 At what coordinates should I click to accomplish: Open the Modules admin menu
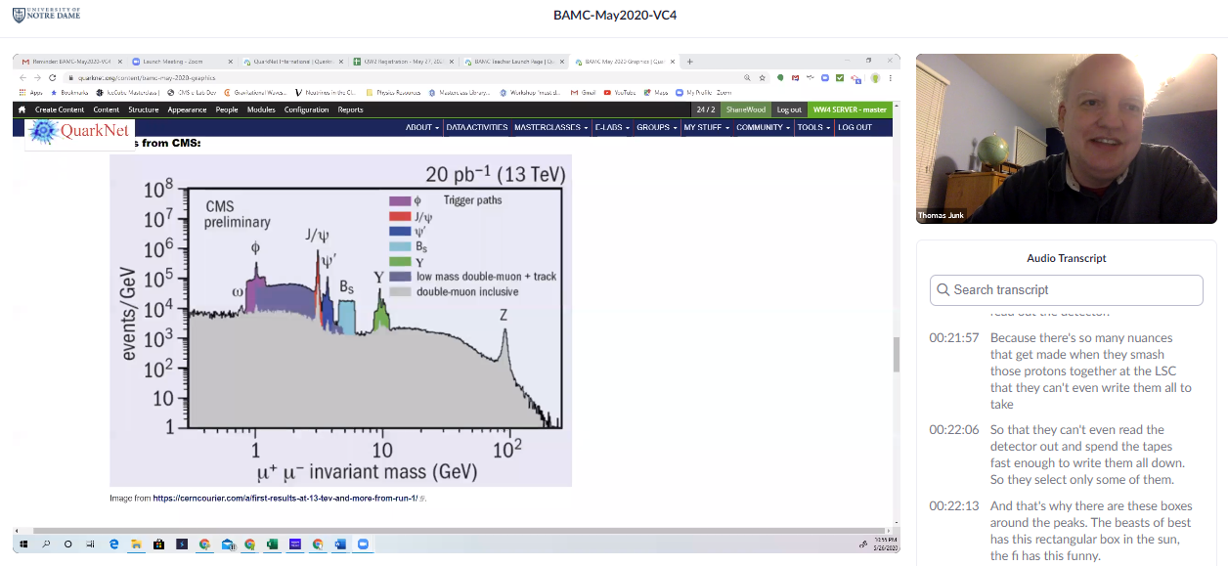coord(261,109)
